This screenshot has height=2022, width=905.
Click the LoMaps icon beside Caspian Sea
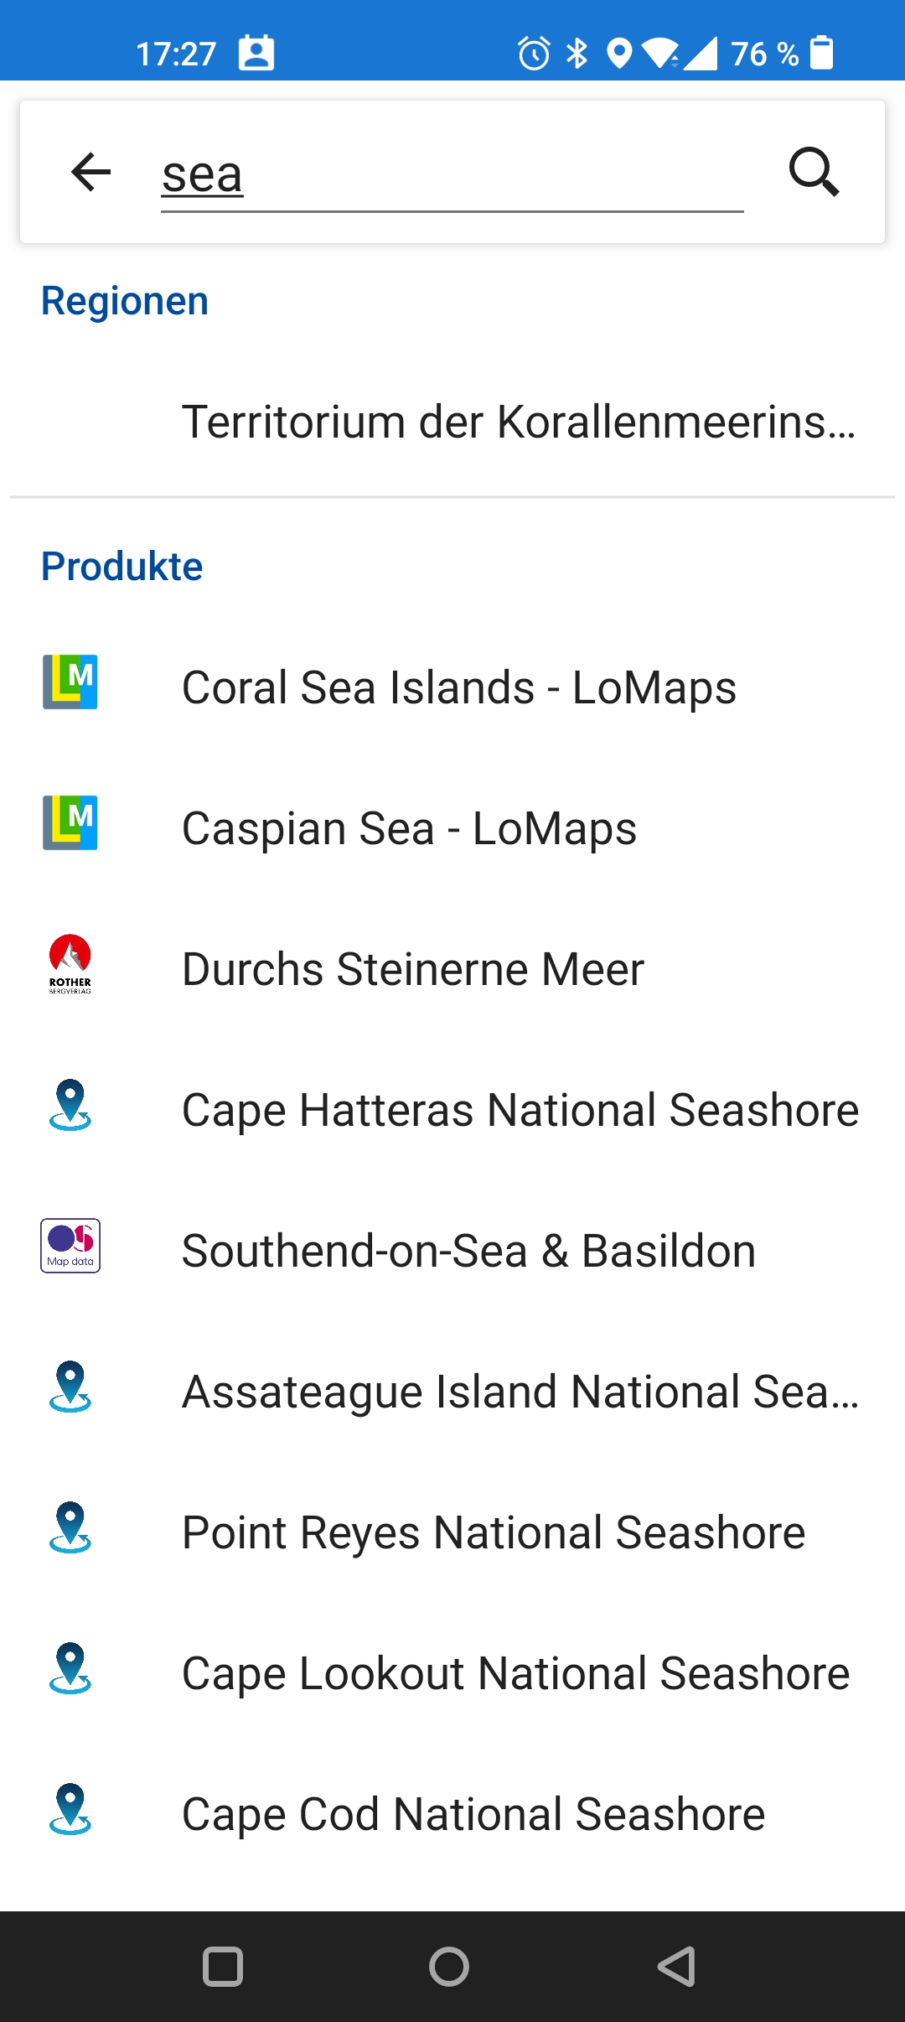(70, 823)
